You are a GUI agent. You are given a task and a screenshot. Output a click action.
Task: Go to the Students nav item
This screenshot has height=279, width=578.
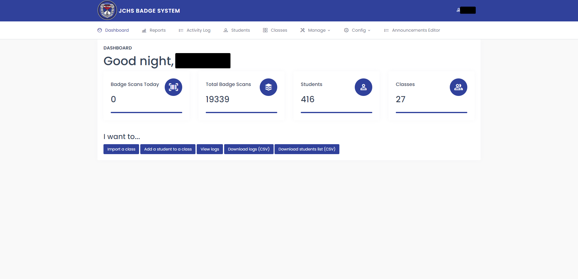pos(240,30)
